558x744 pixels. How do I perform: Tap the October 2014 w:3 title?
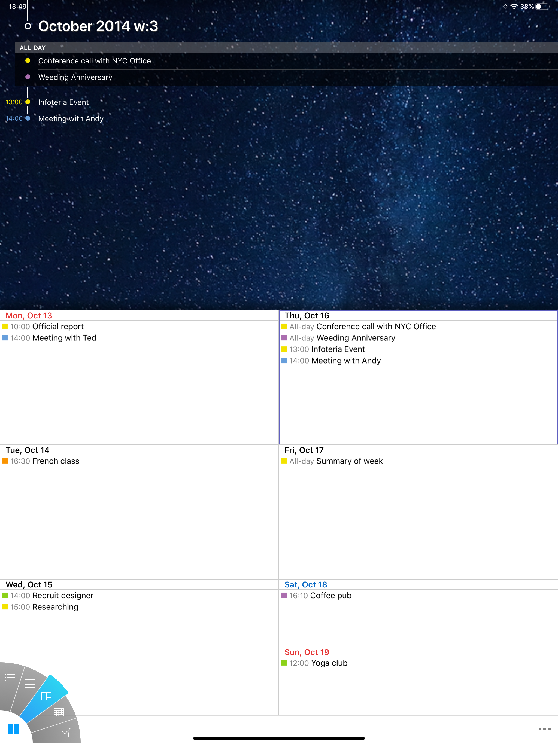[x=98, y=26]
